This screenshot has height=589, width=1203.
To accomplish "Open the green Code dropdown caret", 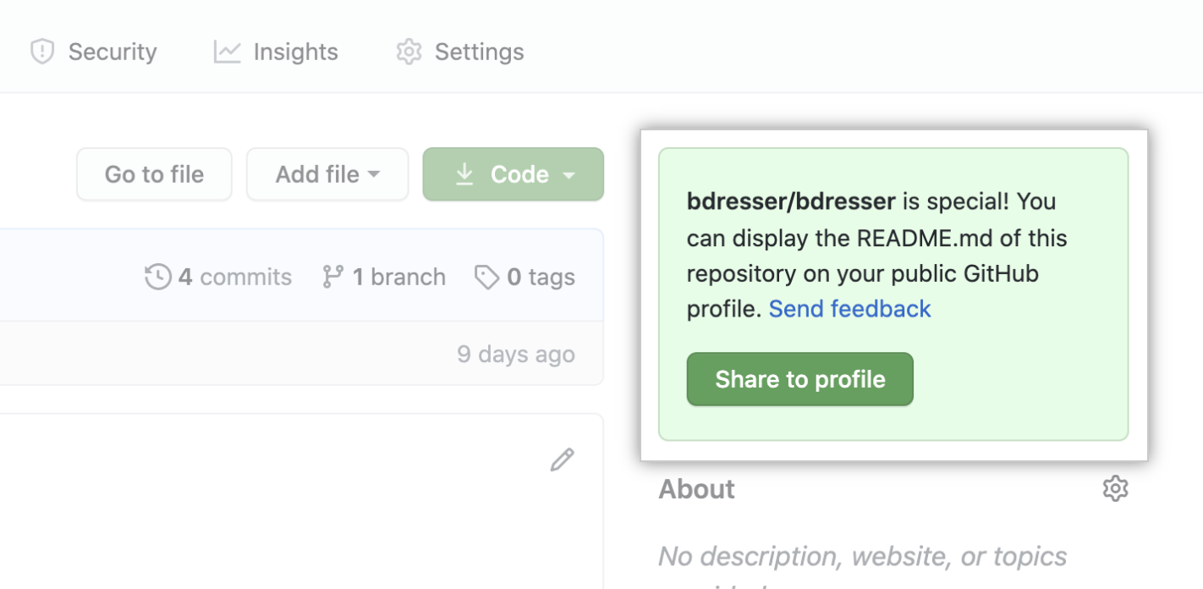I will click(x=569, y=175).
